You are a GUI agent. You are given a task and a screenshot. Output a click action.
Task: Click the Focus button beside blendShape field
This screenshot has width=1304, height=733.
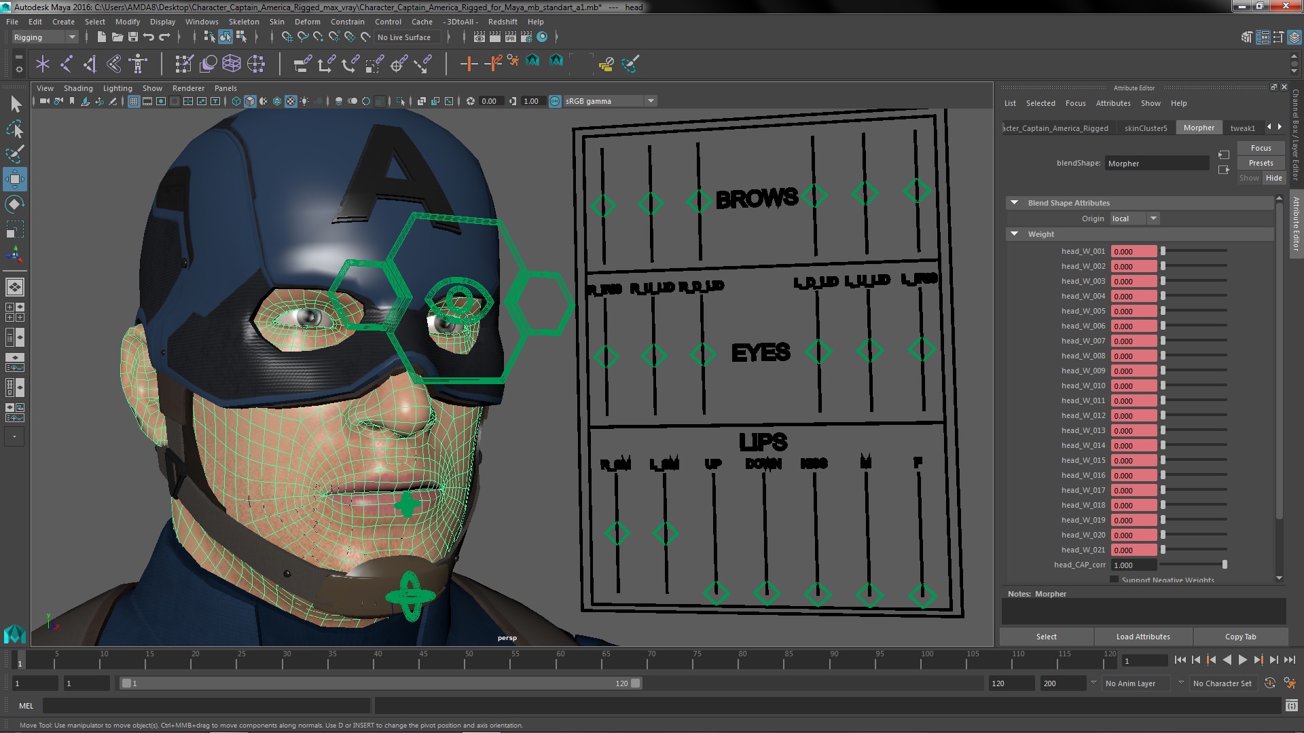coord(1261,148)
